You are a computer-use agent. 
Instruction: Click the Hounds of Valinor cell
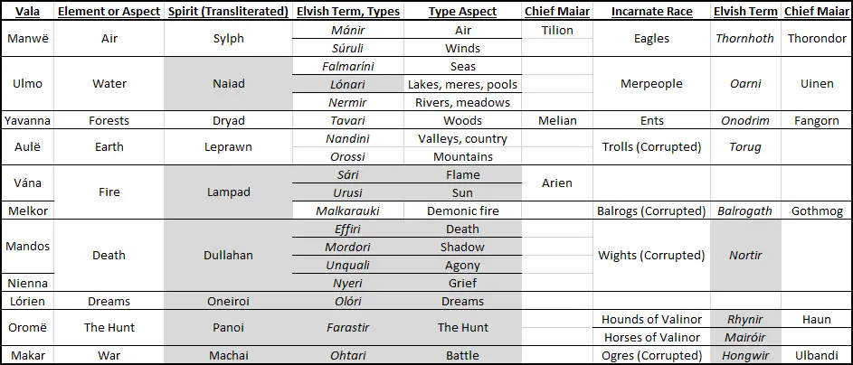[x=651, y=319]
